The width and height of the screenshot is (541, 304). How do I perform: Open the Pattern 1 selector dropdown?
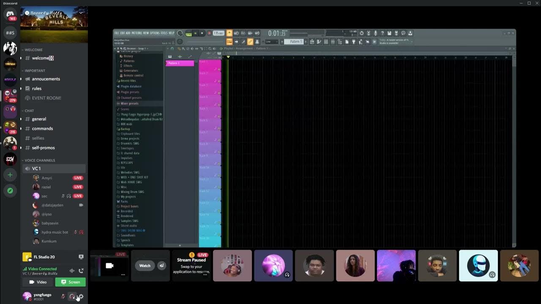click(294, 42)
